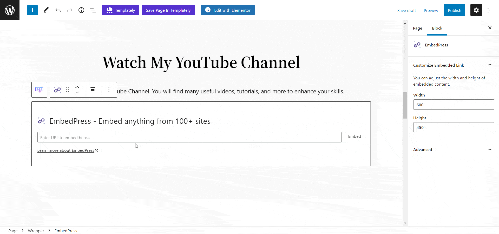Change block alignment
Image resolution: width=499 pixels, height=234 pixels.
pos(93,90)
